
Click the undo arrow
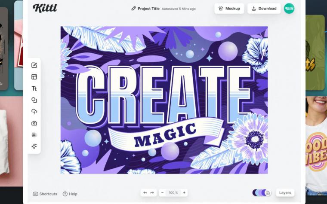pyautogui.click(x=145, y=193)
